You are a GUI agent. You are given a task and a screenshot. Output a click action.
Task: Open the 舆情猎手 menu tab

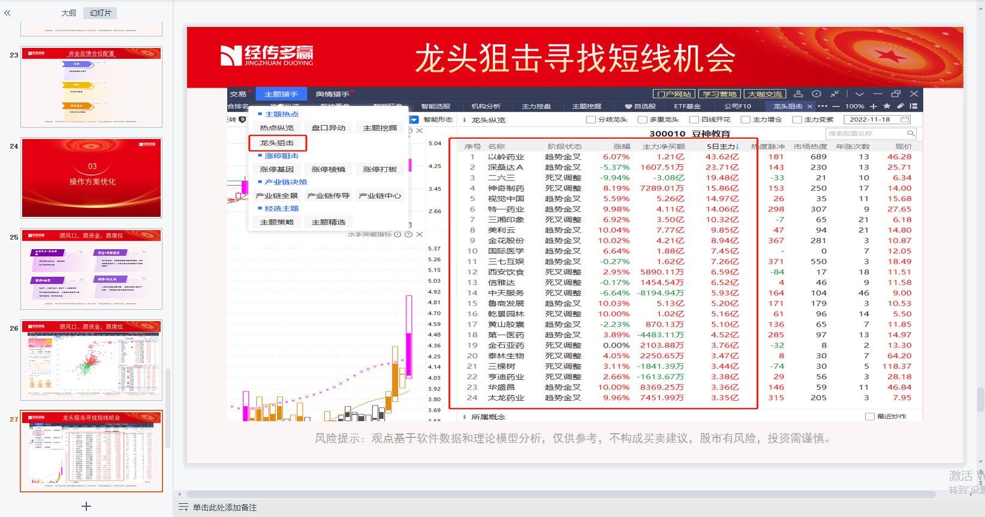[x=332, y=94]
